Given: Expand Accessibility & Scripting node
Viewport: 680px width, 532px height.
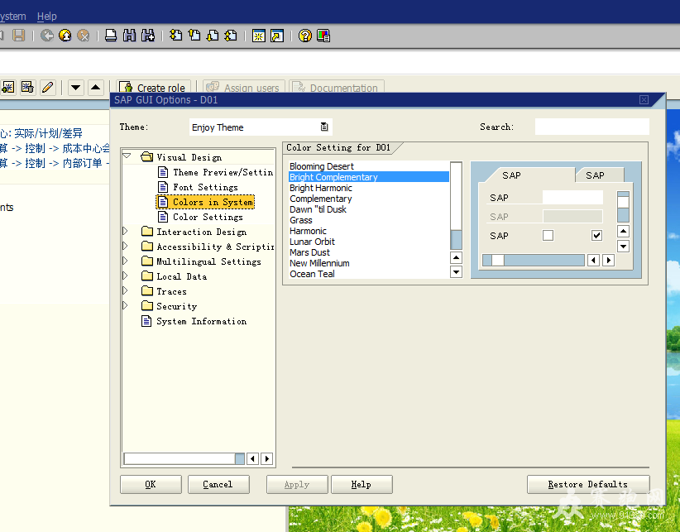Looking at the screenshot, I should click(x=126, y=246).
